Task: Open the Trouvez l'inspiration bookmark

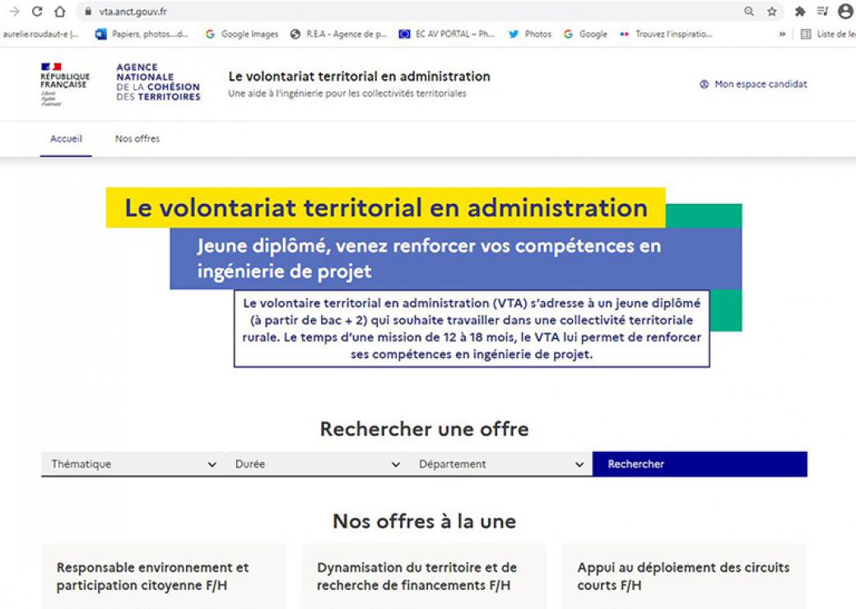Action: click(x=666, y=34)
